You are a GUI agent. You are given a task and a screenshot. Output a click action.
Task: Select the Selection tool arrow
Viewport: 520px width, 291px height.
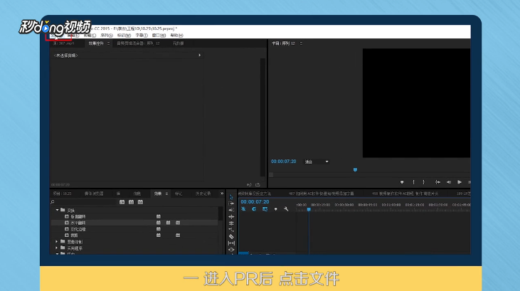(x=231, y=197)
